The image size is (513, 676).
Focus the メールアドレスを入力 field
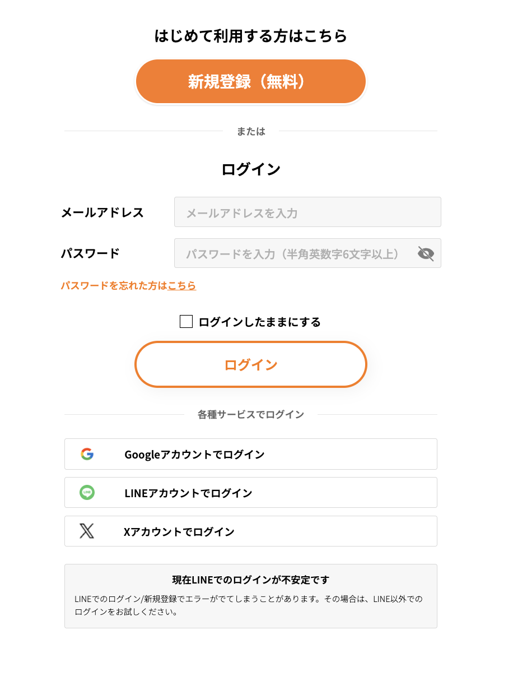pos(307,212)
